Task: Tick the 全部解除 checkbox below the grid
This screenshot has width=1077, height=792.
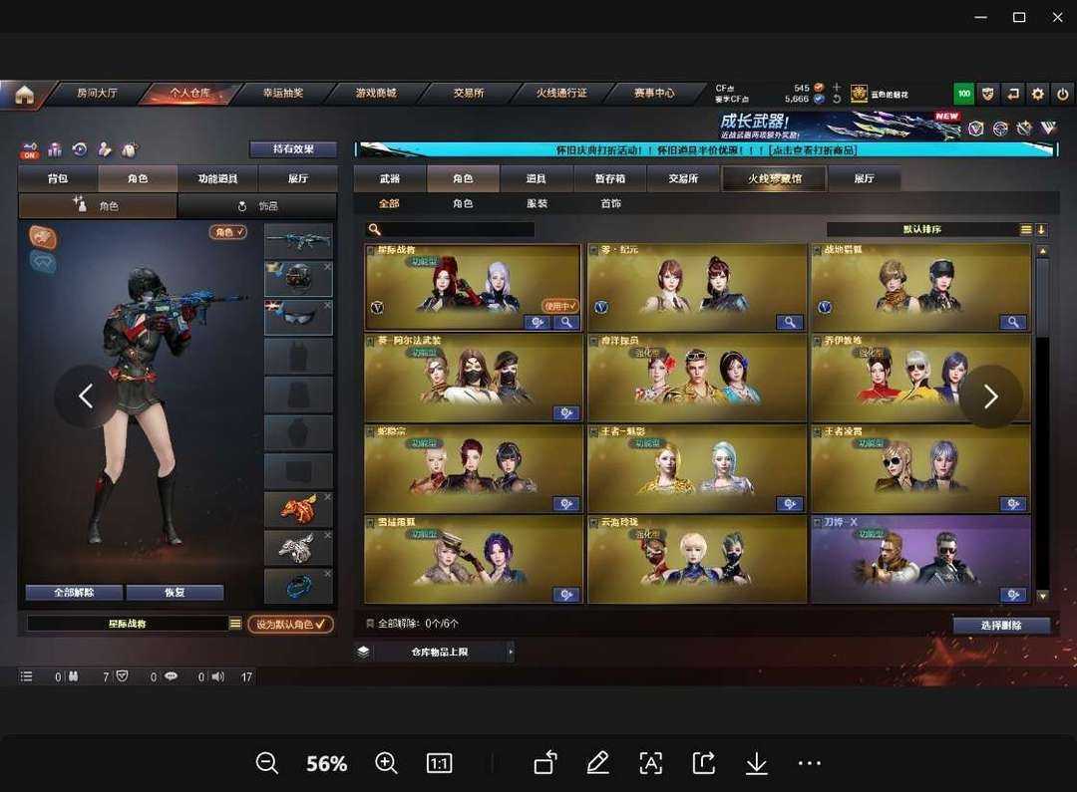Action: click(x=370, y=624)
